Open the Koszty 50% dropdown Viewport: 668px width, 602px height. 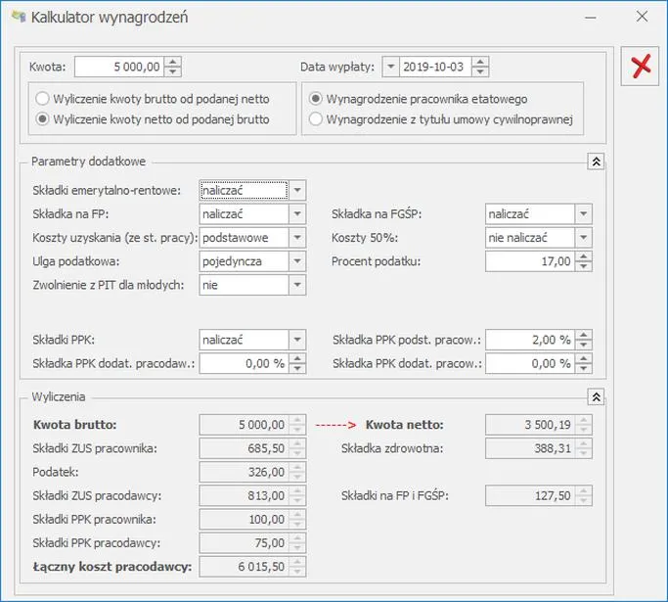[583, 237]
